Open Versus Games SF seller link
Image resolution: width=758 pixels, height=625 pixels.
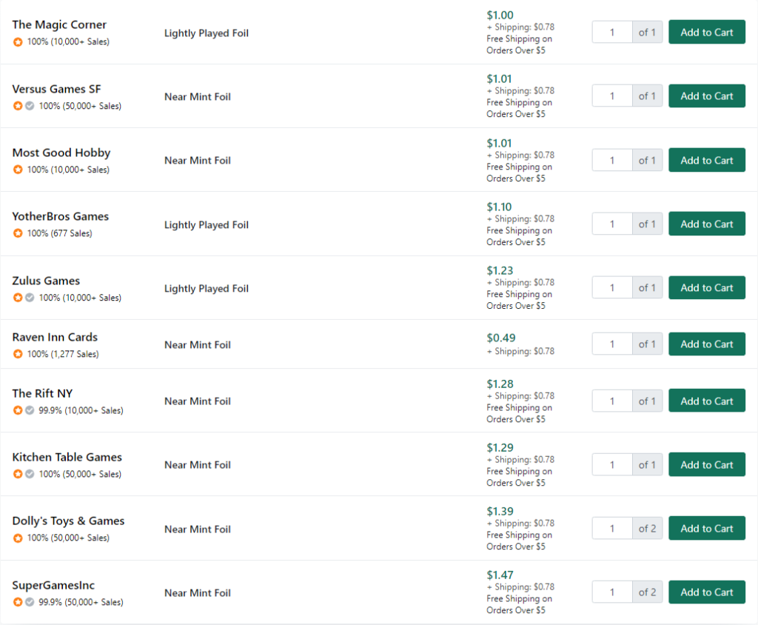56,89
